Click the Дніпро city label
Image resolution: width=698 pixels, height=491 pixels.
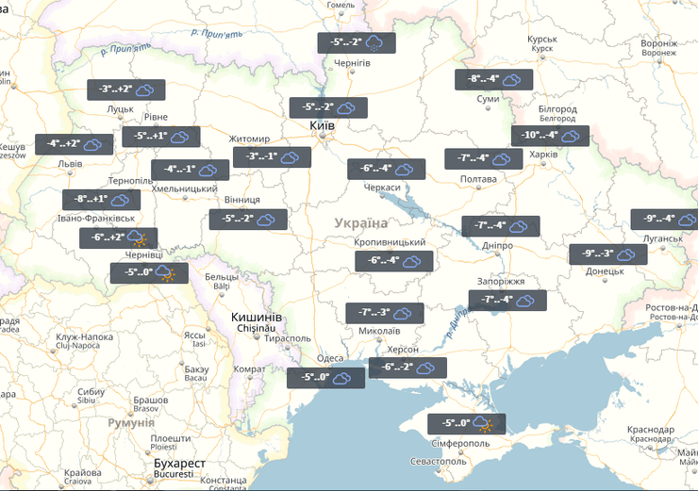point(497,245)
